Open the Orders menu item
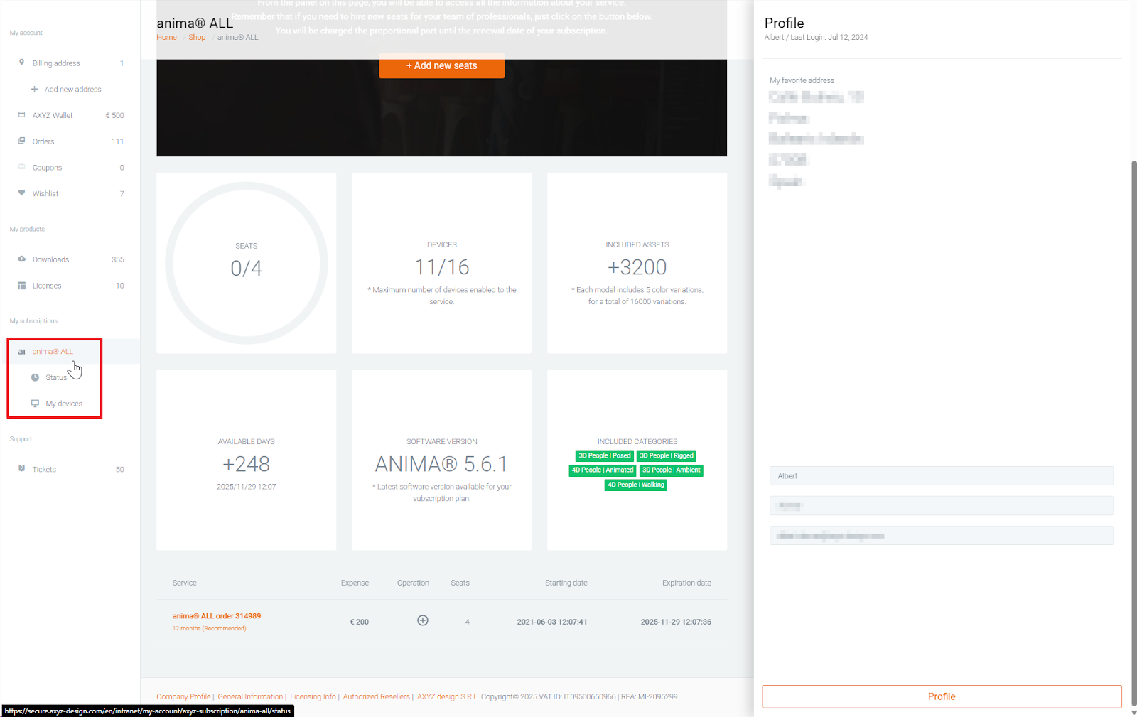This screenshot has height=717, width=1137. point(43,141)
